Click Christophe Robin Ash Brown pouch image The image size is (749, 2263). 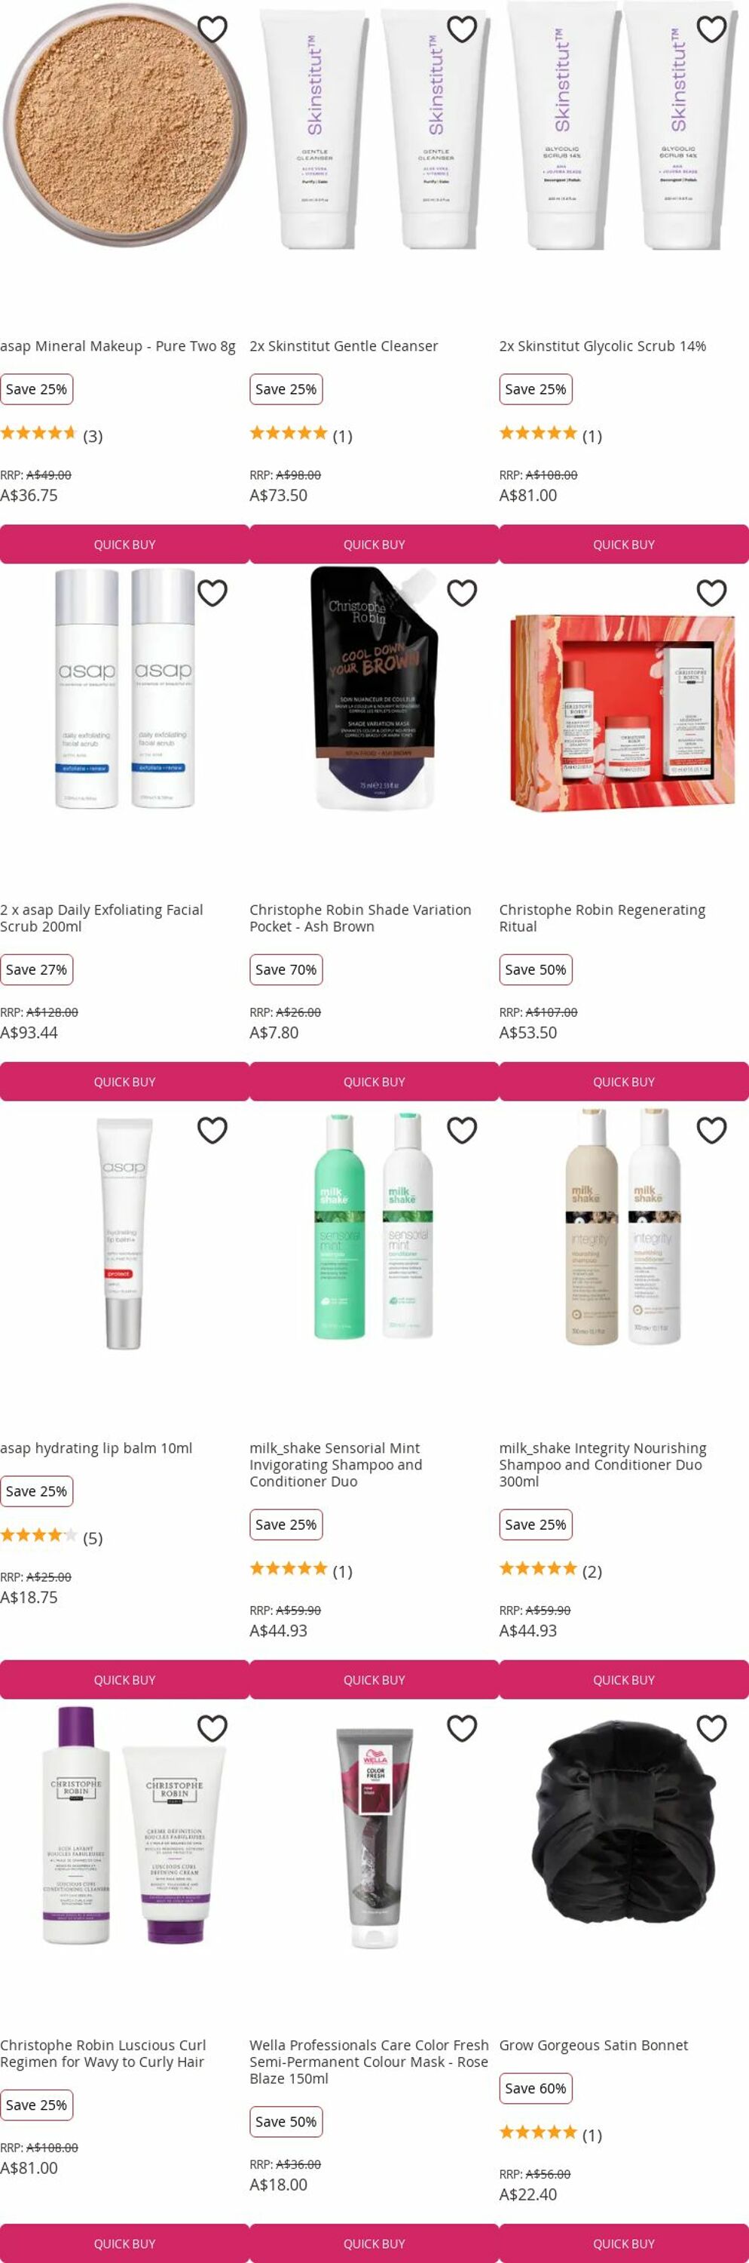(374, 688)
